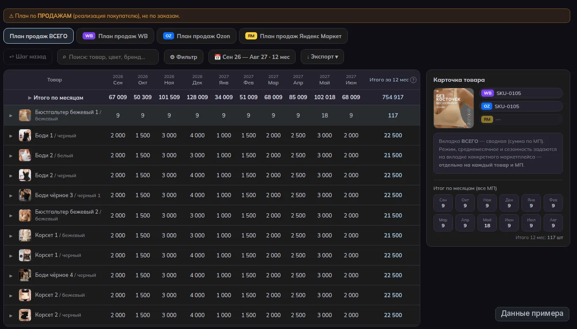Click the thumbnail of Боди 1 / черный
The image size is (577, 329).
[25, 136]
